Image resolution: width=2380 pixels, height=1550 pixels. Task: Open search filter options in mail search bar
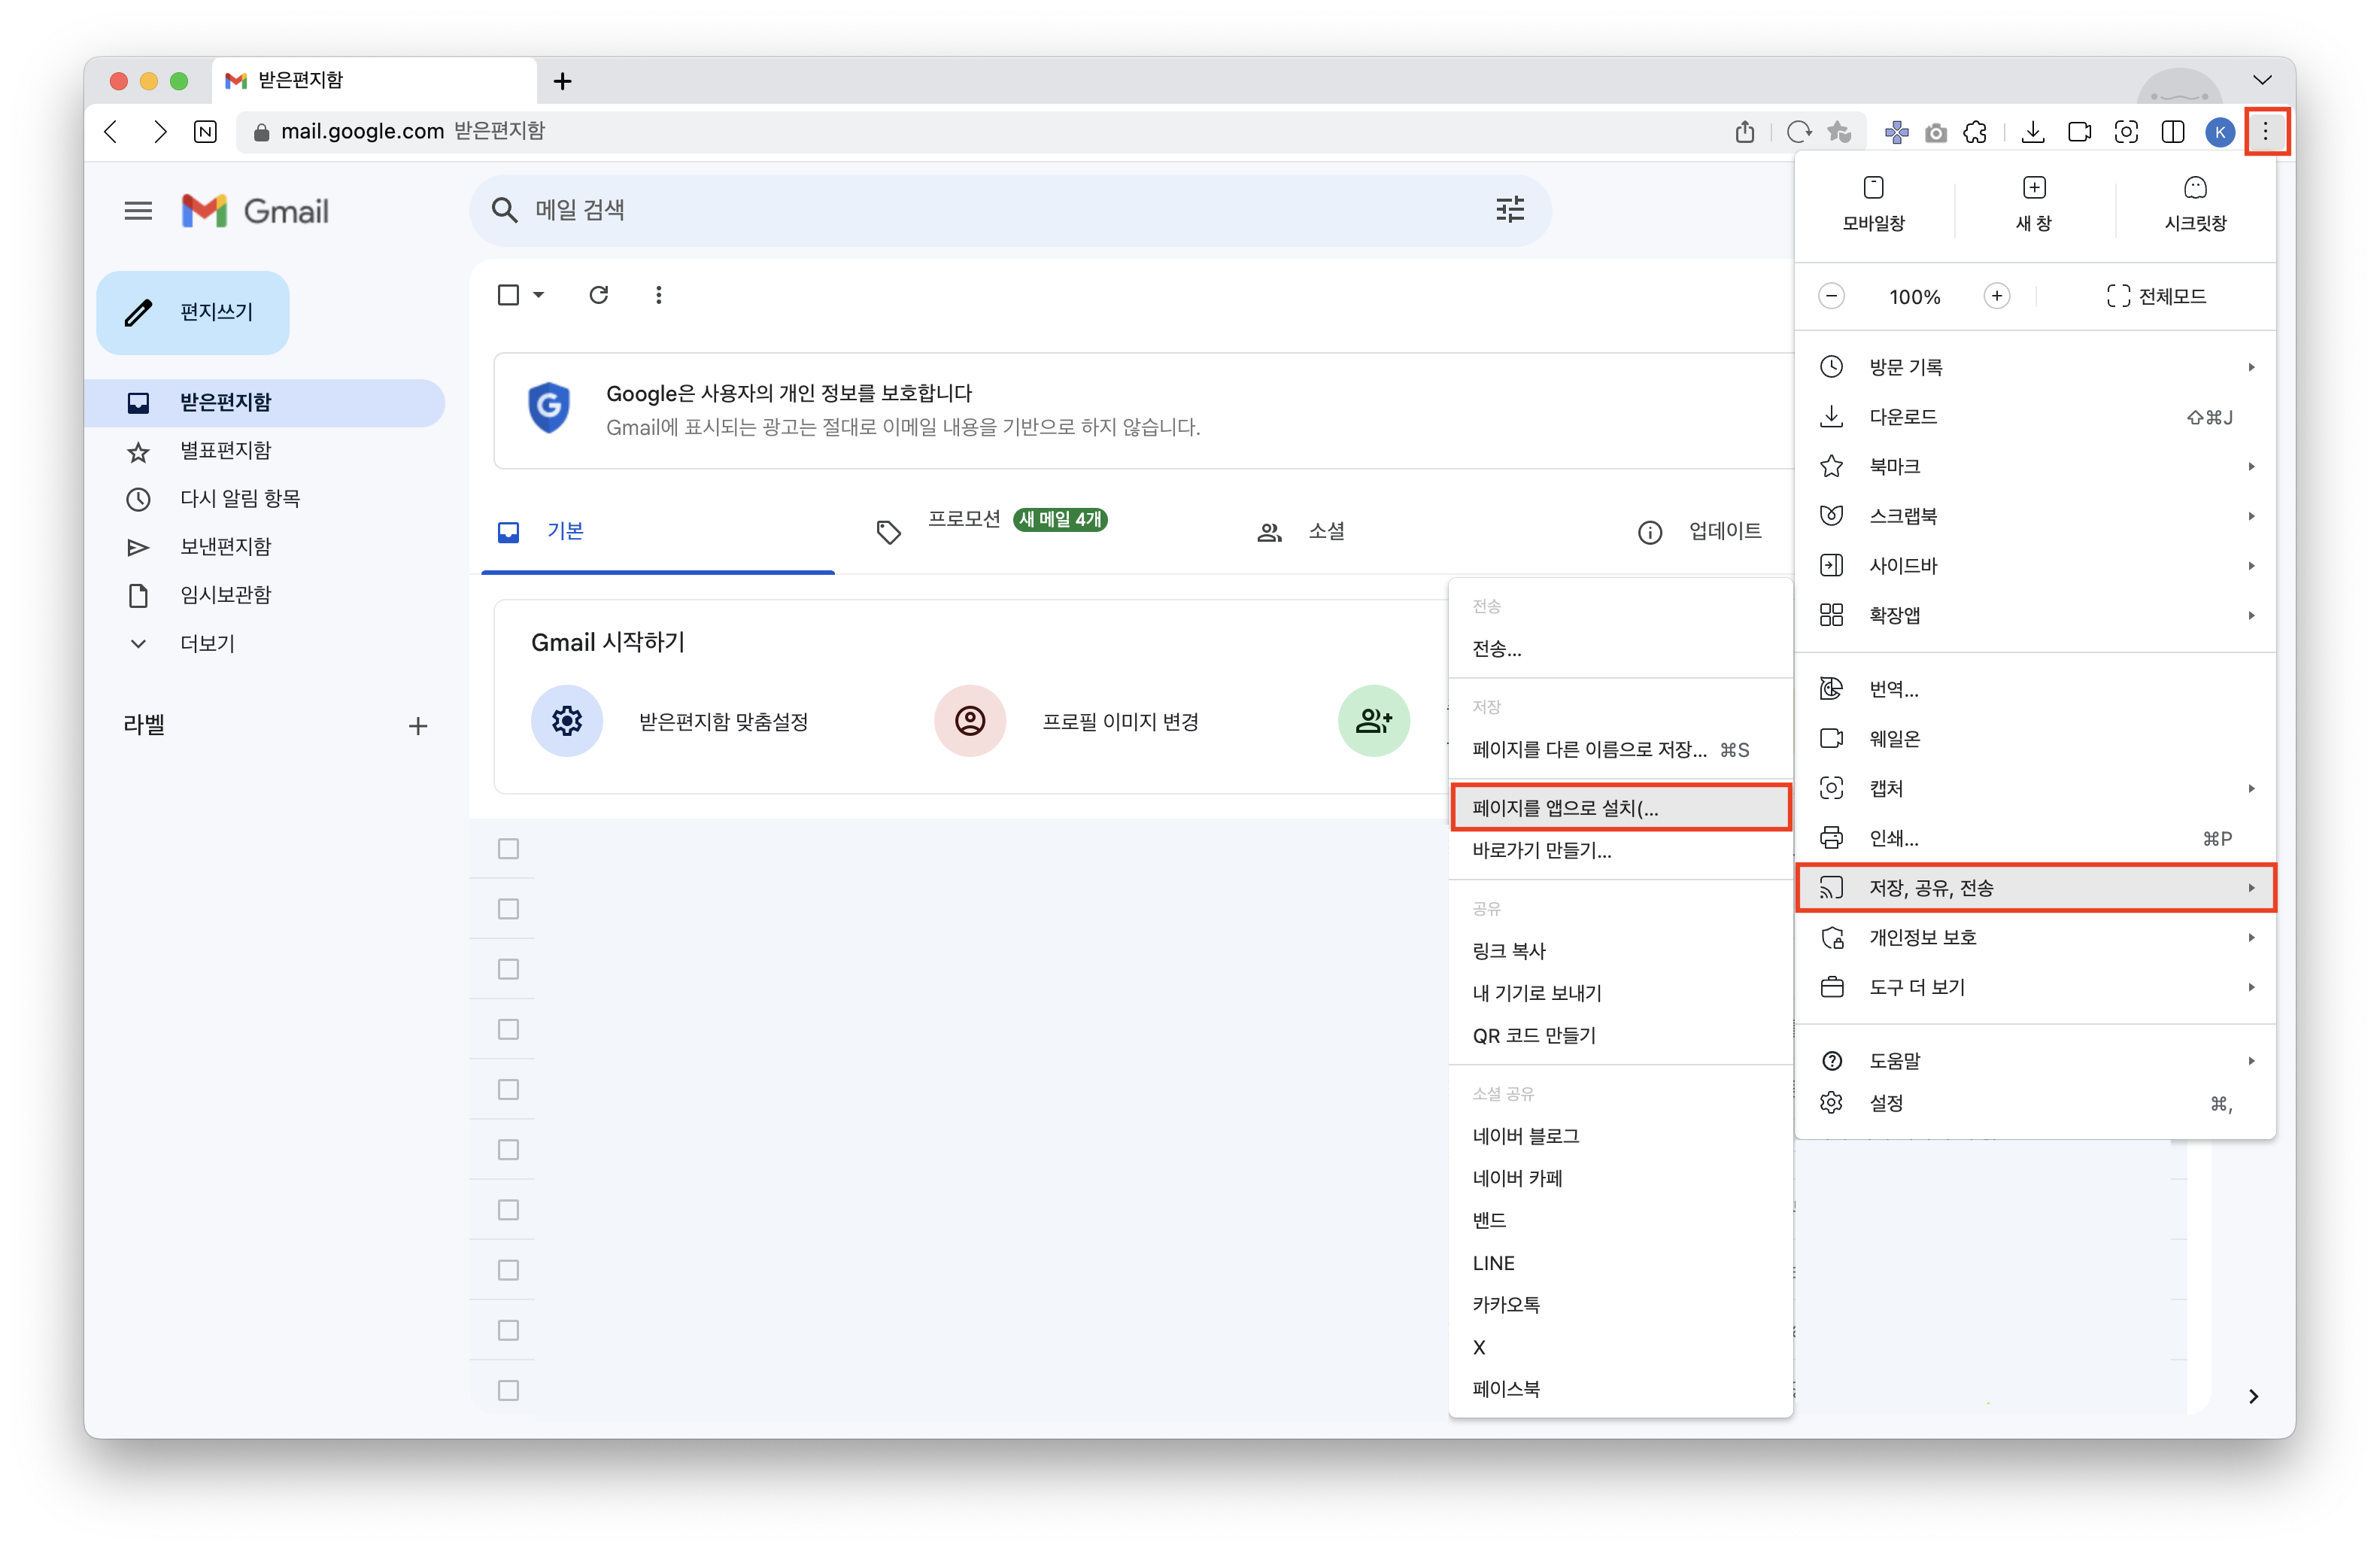[1509, 210]
